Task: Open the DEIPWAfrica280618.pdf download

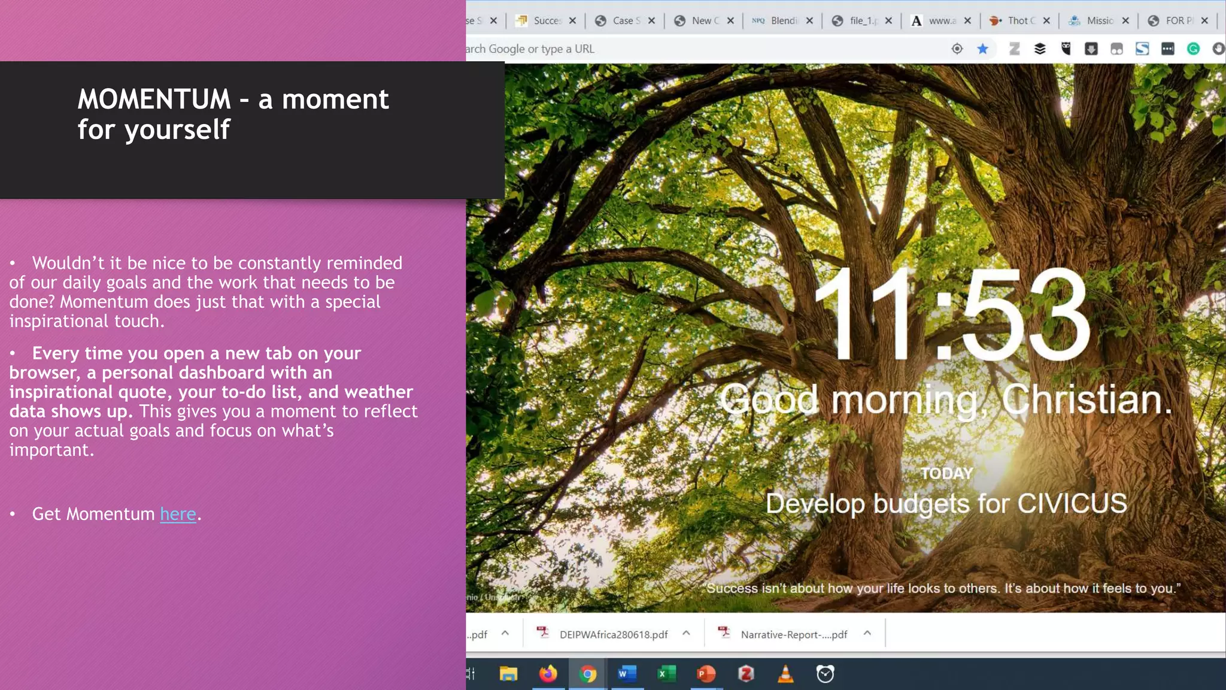Action: point(613,634)
